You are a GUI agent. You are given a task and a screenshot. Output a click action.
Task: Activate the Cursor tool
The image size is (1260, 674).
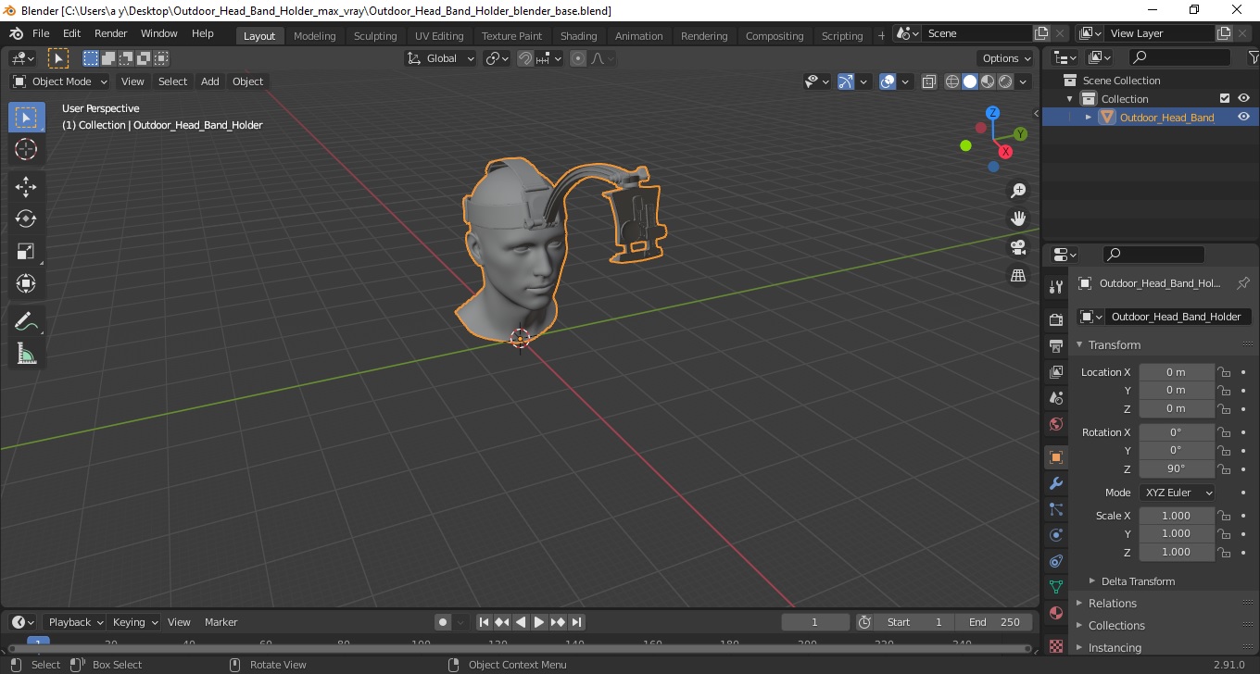click(26, 149)
